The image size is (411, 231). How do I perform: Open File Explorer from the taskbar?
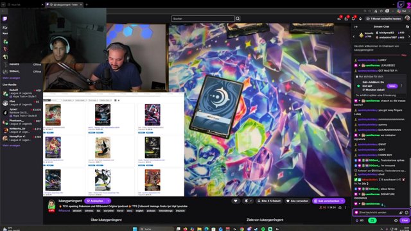pos(200,229)
